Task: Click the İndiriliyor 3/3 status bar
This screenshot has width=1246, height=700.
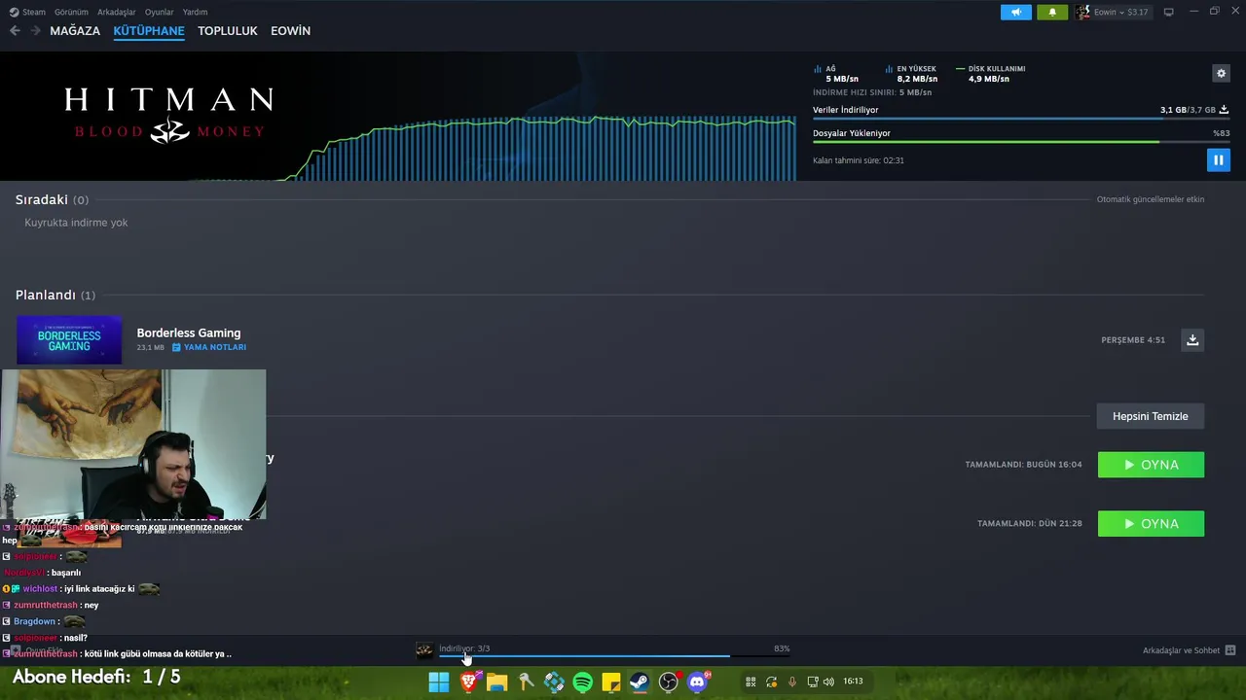Action: coord(613,650)
